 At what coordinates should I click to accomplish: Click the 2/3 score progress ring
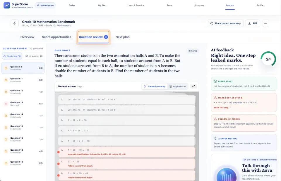click(x=268, y=59)
